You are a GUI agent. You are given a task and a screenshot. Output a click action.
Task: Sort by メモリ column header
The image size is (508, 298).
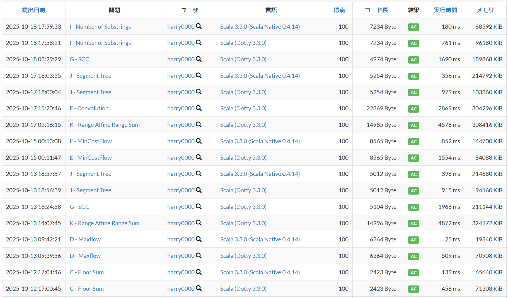(485, 10)
